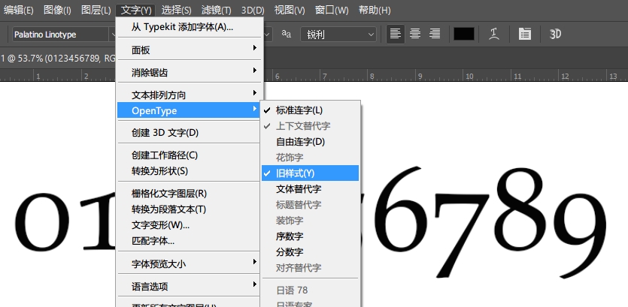Open the warp text tool
Viewport: 628px width, 307px height.
point(494,34)
